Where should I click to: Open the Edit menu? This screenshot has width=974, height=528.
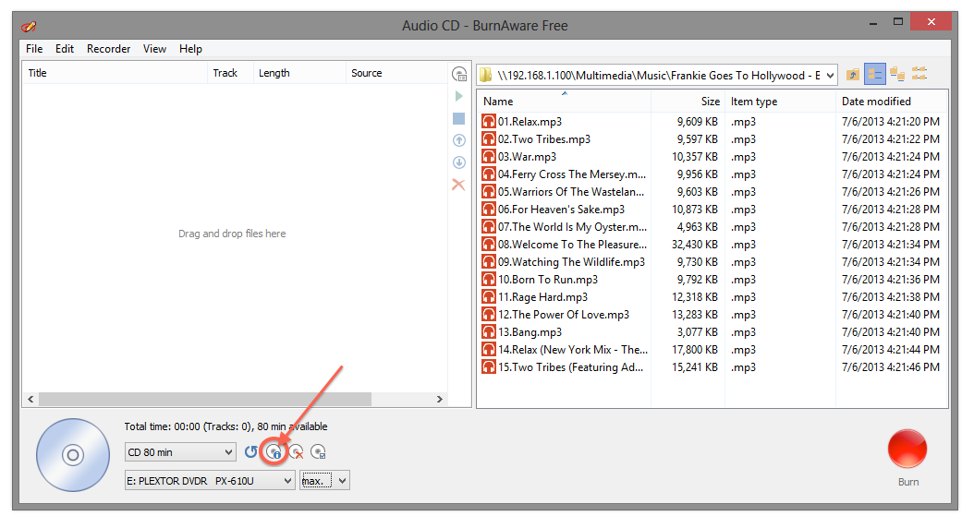tap(65, 49)
